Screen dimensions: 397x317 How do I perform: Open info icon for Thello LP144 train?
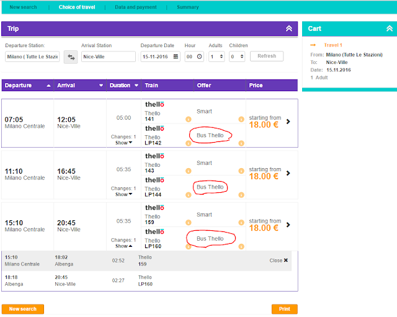tap(189, 195)
